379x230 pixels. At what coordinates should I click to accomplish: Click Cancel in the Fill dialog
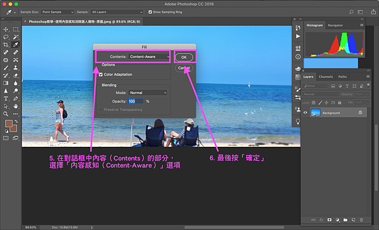pos(184,68)
